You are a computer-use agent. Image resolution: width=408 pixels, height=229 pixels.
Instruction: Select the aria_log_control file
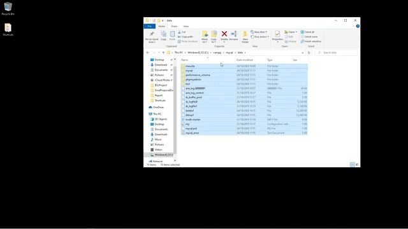[244, 93]
